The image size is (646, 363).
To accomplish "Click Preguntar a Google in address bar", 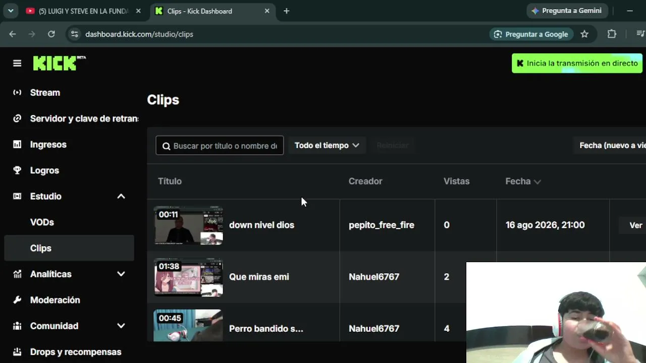I will point(531,34).
